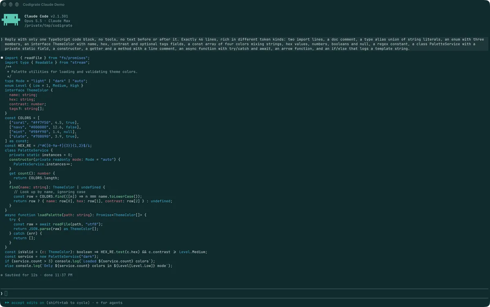Click the 'find(name: string)' method line
Image resolution: width=490 pixels, height=307 pixels.
57,187
